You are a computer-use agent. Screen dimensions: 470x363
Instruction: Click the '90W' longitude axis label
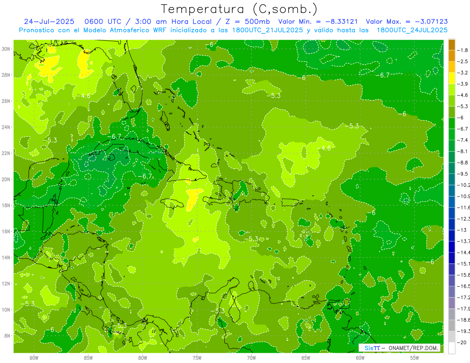pos(34,358)
